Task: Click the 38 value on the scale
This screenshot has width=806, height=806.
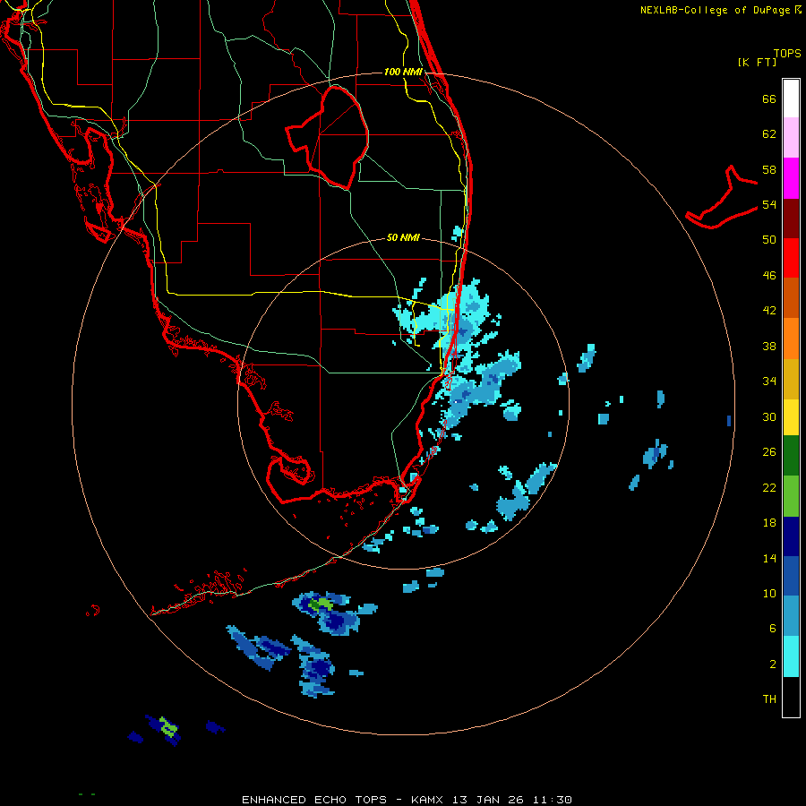Action: 769,346
